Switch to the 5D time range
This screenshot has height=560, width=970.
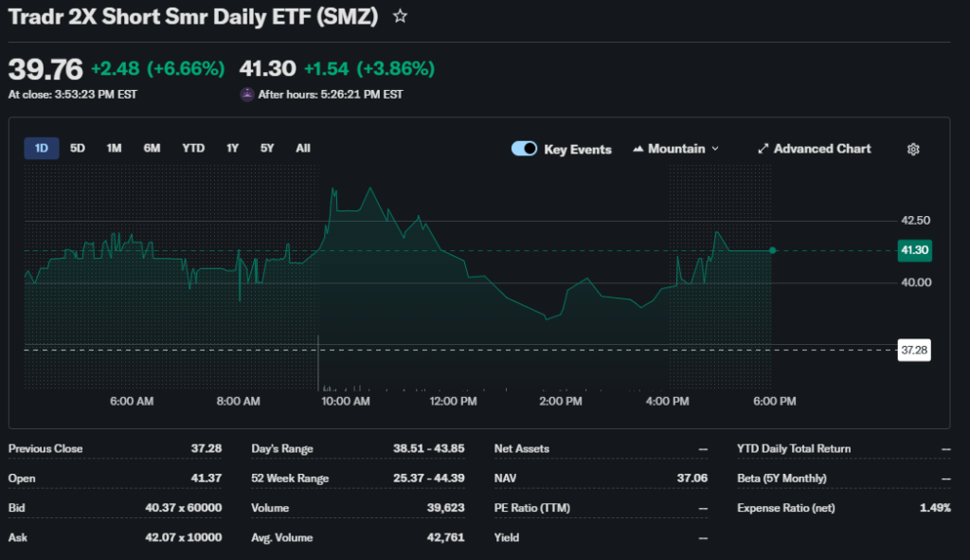coord(78,148)
